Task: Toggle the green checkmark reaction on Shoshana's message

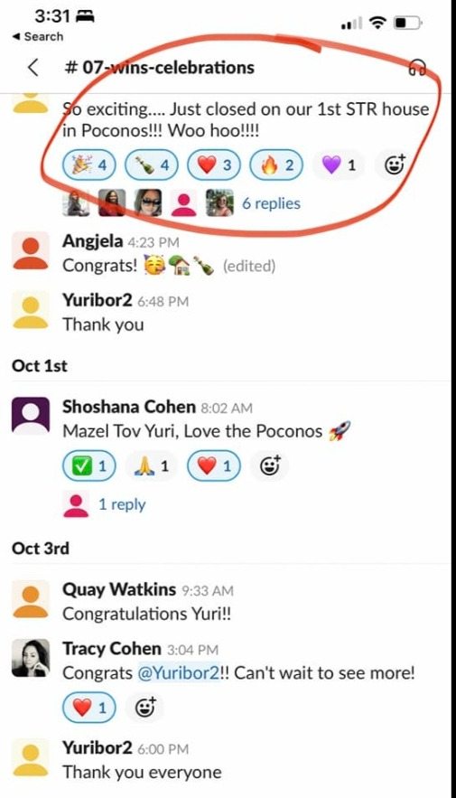Action: (x=89, y=465)
